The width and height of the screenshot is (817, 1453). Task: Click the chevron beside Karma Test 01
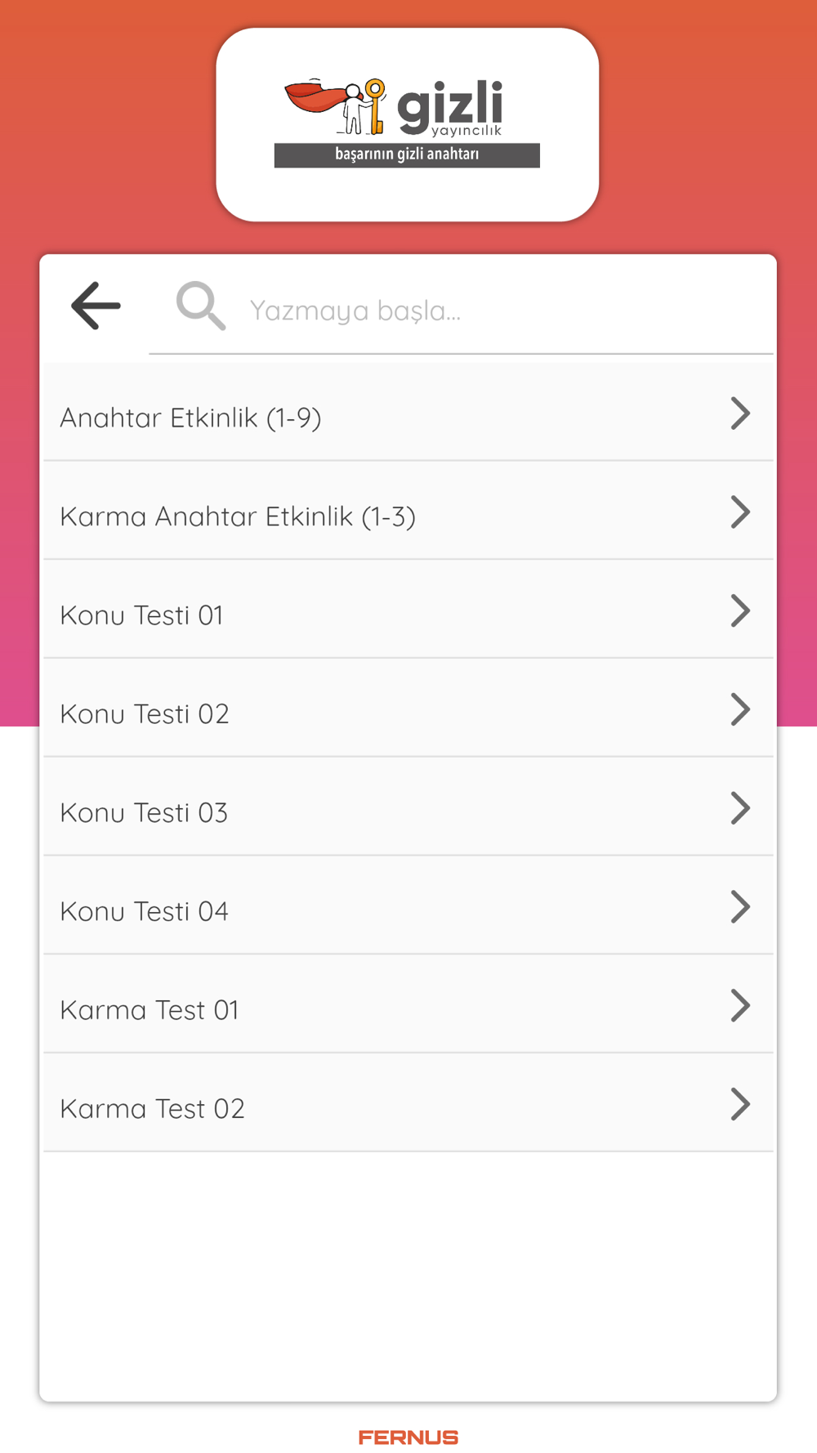740,1006
